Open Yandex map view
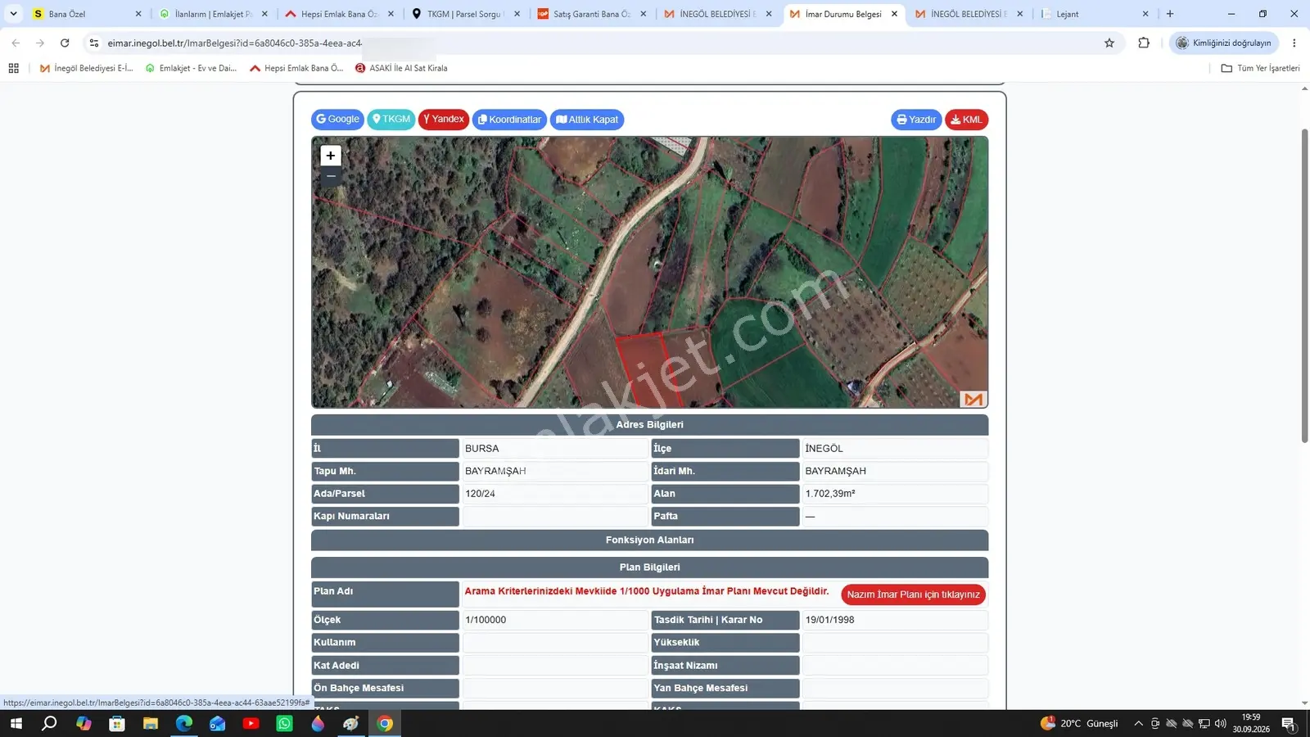Viewport: 1310px width, 737px height. tap(444, 120)
